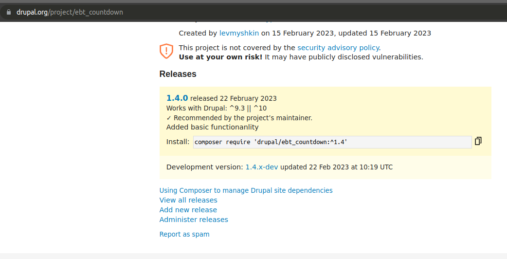This screenshot has height=259, width=507.
Task: Click 'updated 22 Feb 2023 at 10:19 UTC' text
Action: [336, 167]
